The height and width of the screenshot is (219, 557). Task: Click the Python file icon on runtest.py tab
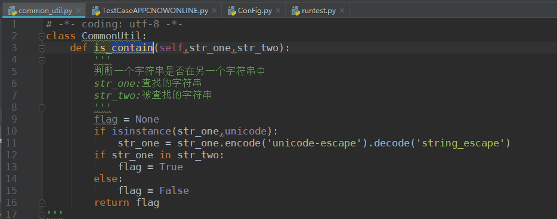coord(296,11)
